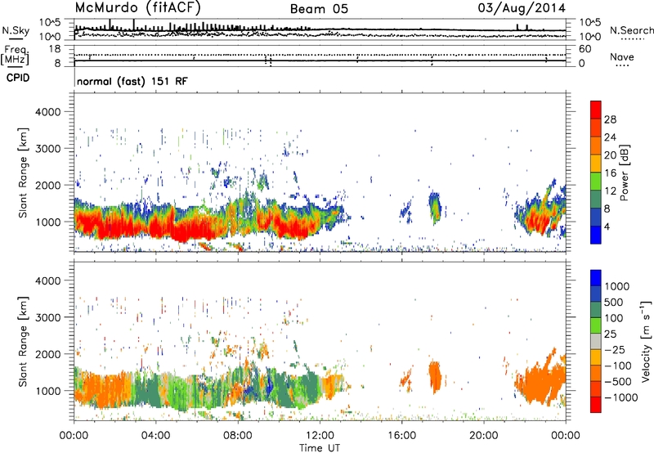
Task: Click the blue top swatch of Velocity colorbar
Action: pyautogui.click(x=596, y=278)
